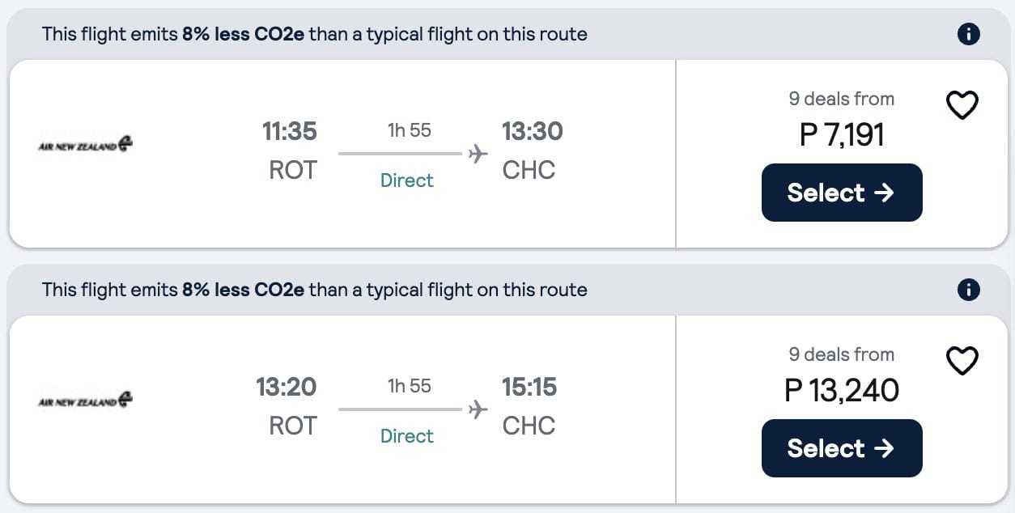Click the Air New Zealand logo on first flight

[85, 143]
